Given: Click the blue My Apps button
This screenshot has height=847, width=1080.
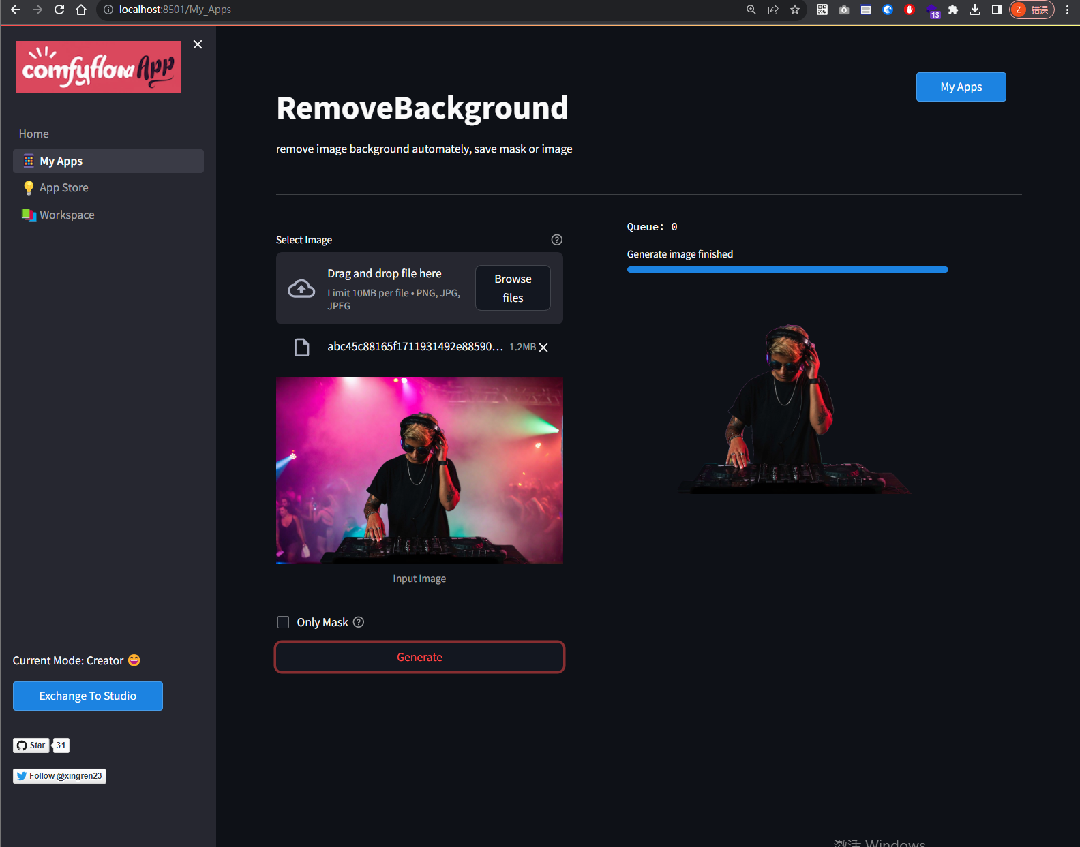Looking at the screenshot, I should pos(961,87).
